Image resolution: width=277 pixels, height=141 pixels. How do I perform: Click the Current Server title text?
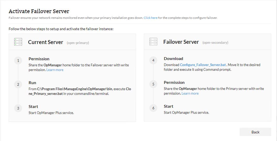coord(46,42)
